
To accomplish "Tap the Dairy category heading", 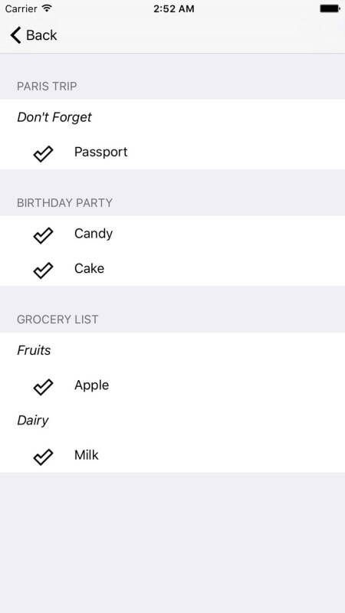I will coord(33,421).
